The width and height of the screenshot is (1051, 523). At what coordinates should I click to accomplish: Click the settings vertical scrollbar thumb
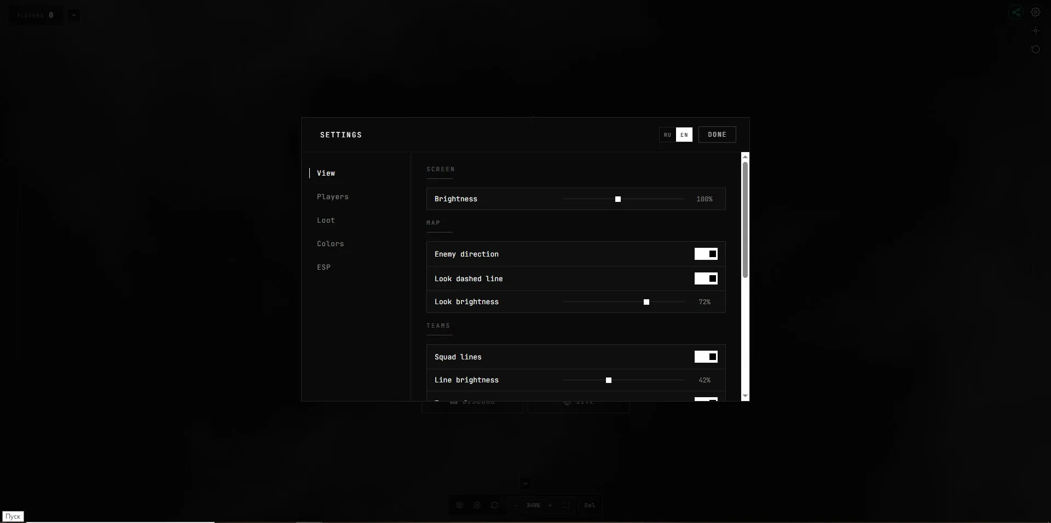click(745, 220)
